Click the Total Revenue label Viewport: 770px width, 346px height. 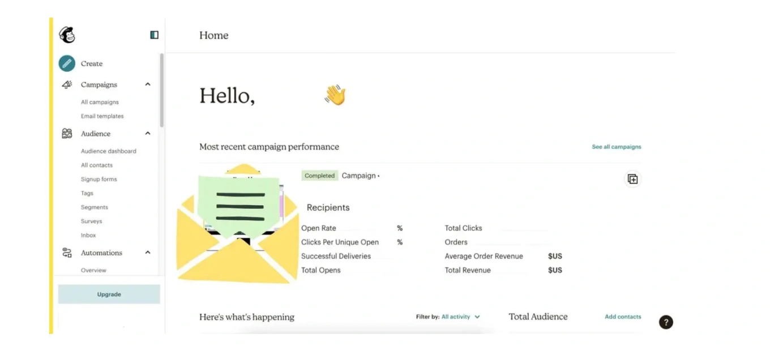(468, 270)
